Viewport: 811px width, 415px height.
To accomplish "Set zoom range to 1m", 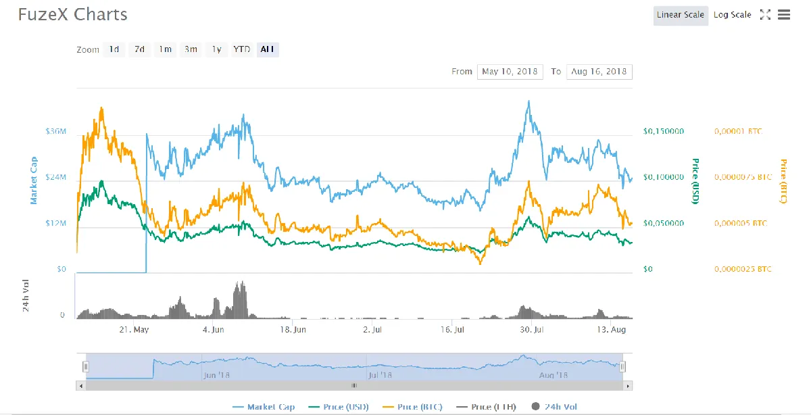I will (165, 49).
